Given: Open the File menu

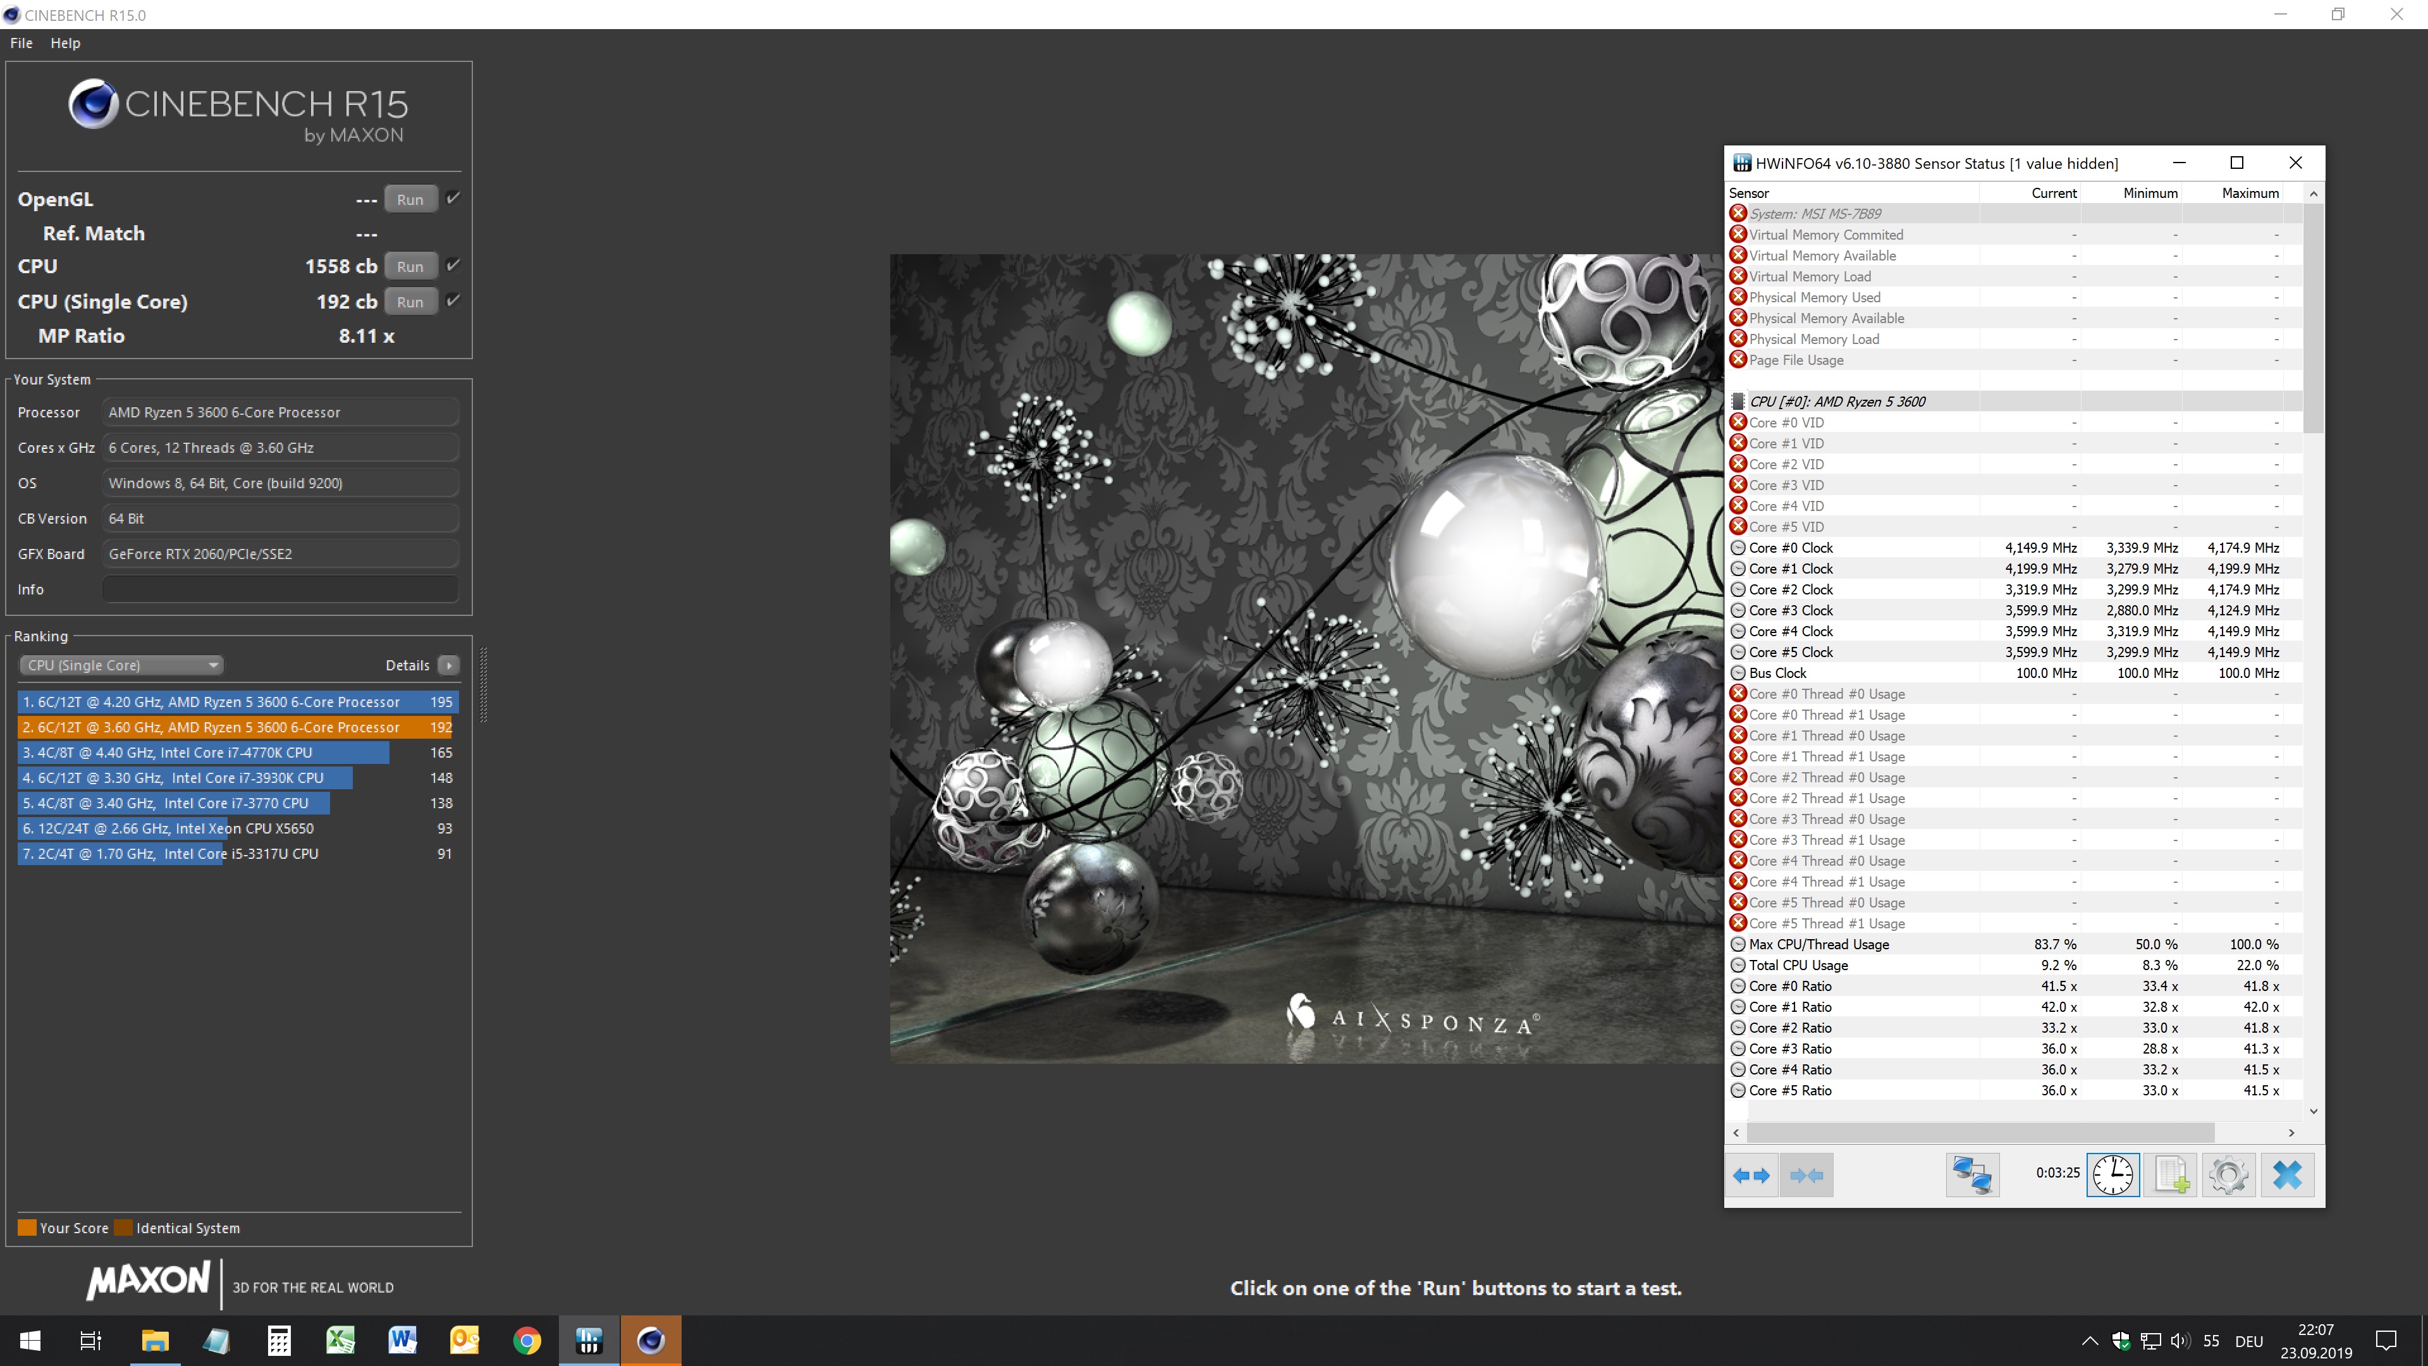Looking at the screenshot, I should coord(21,42).
